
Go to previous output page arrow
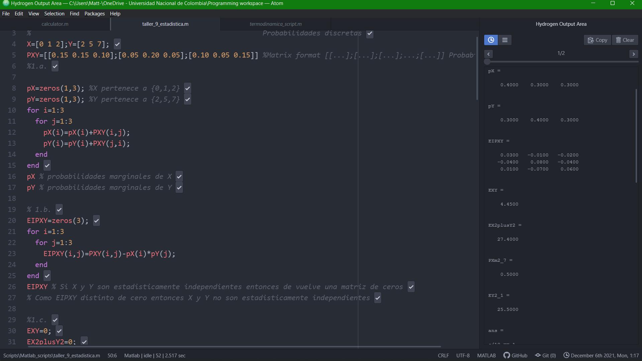click(488, 54)
